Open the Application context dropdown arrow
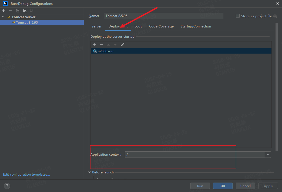 coord(268,155)
